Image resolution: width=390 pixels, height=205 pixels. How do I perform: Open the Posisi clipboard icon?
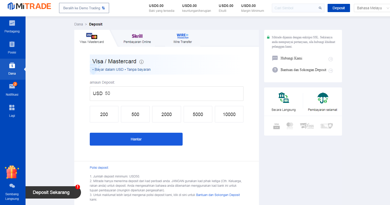[12, 44]
